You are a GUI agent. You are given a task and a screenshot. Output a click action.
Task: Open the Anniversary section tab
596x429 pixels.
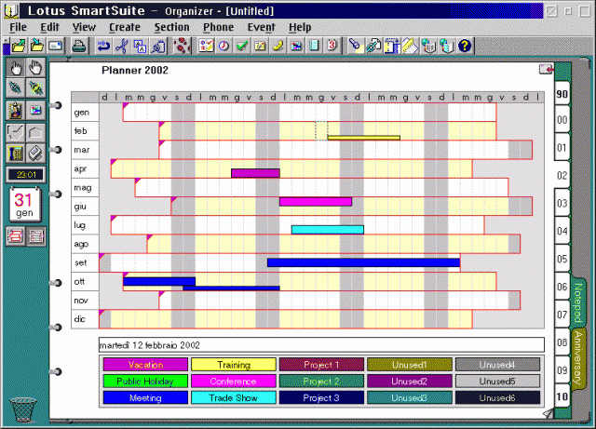[578, 358]
